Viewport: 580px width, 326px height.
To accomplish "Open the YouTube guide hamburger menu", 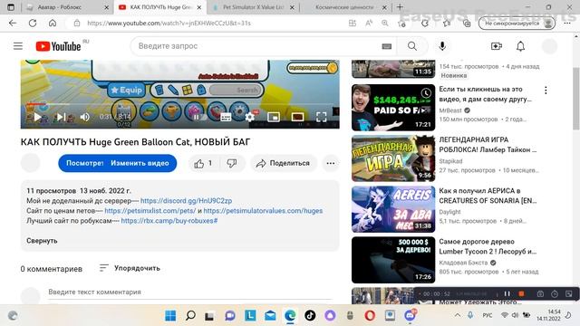I will pos(18,46).
